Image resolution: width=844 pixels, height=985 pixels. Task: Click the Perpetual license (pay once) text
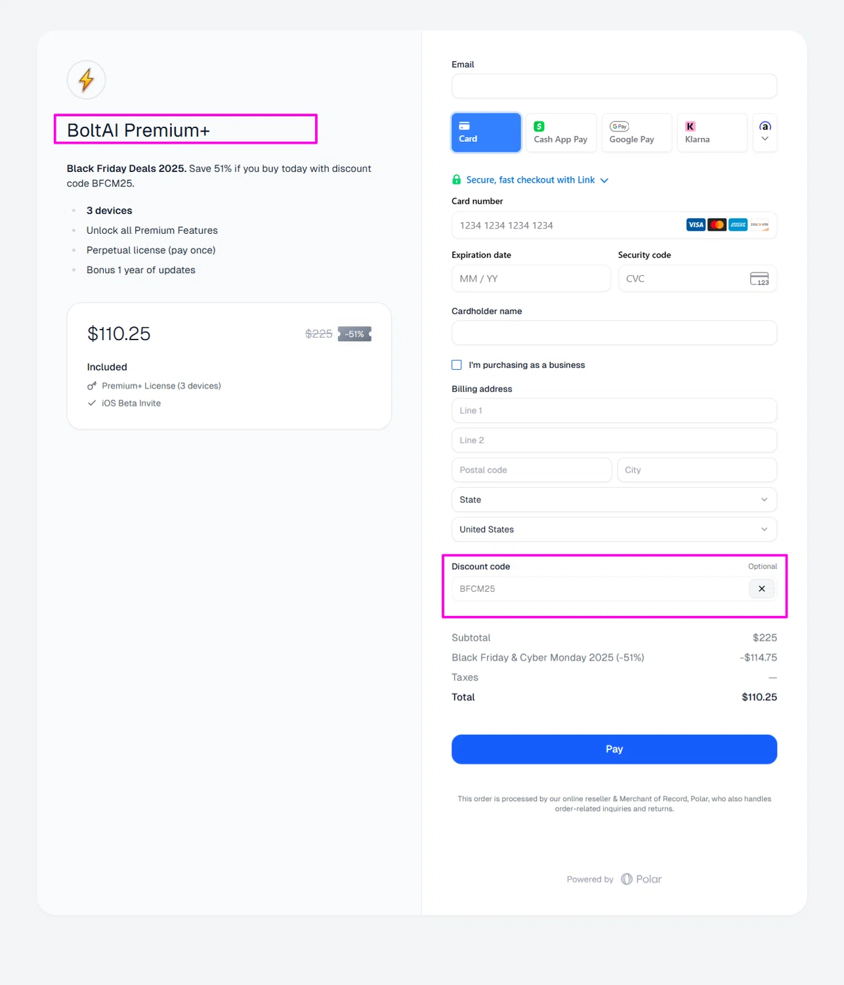click(x=151, y=250)
